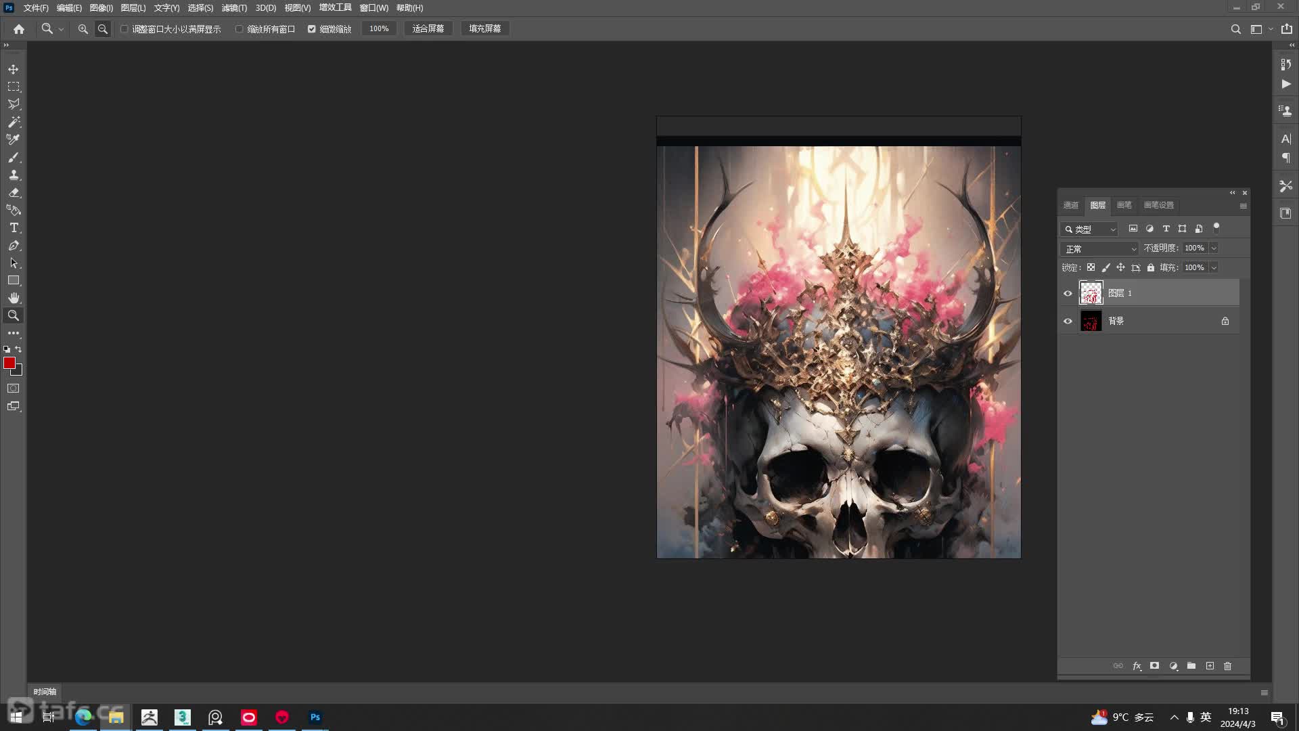Viewport: 1299px width, 731px height.
Task: Choose Zoom In mode in options bar
Action: click(x=83, y=29)
